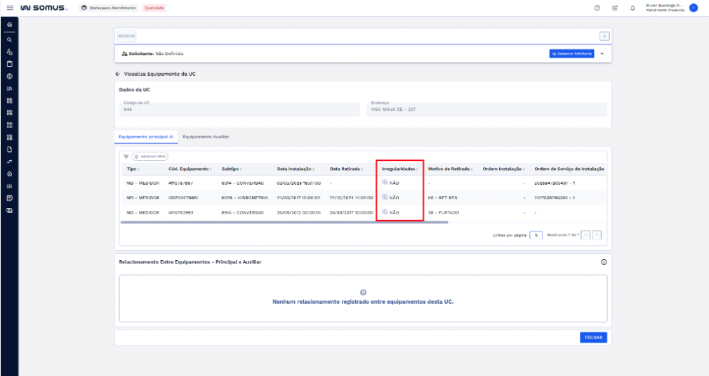Viewport: 709px width, 376px height.
Task: Open the search icon in the sidebar
Action: click(10, 40)
